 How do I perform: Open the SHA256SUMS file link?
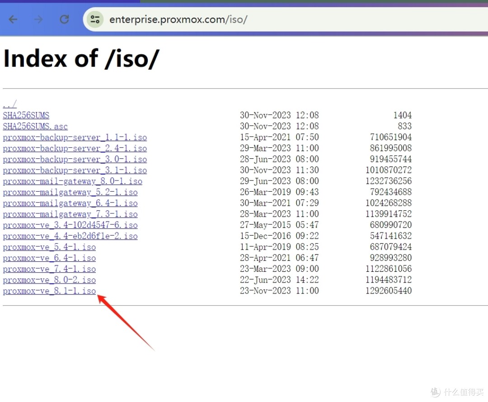[26, 115]
